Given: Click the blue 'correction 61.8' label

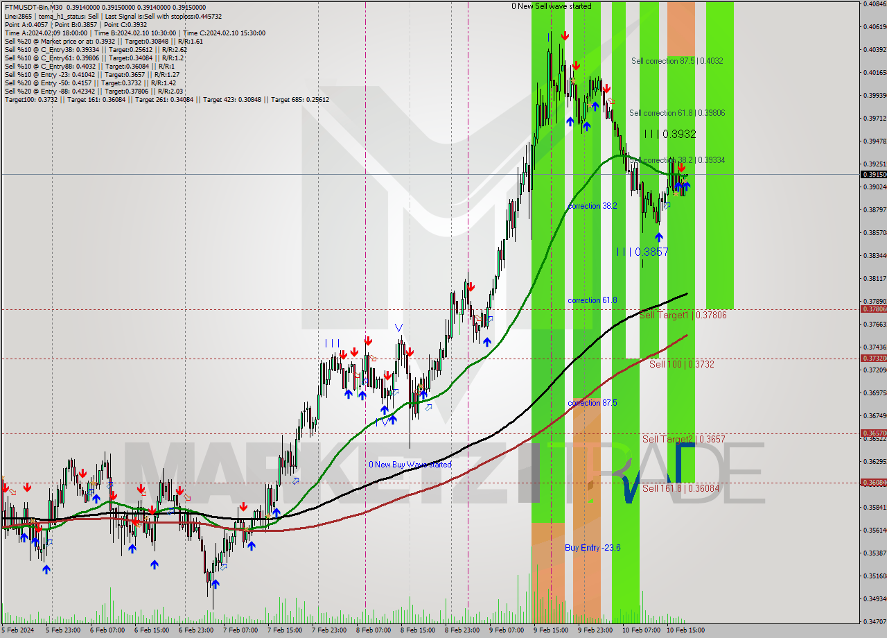Looking at the screenshot, I should [x=592, y=300].
